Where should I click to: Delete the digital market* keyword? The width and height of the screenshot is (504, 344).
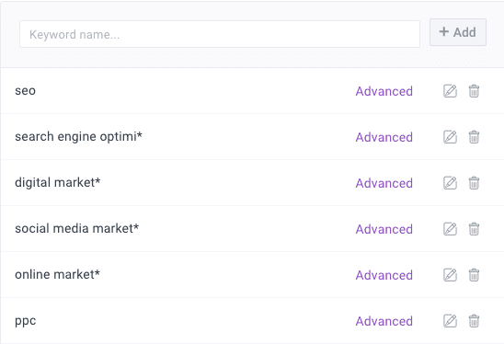pyautogui.click(x=474, y=183)
